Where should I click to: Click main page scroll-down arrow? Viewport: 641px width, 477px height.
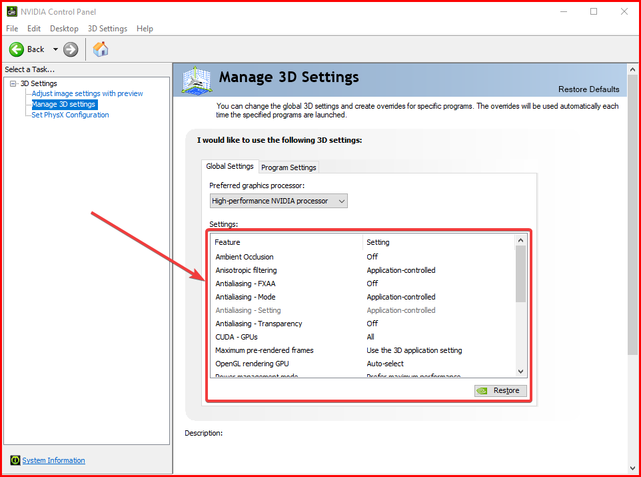click(x=632, y=468)
